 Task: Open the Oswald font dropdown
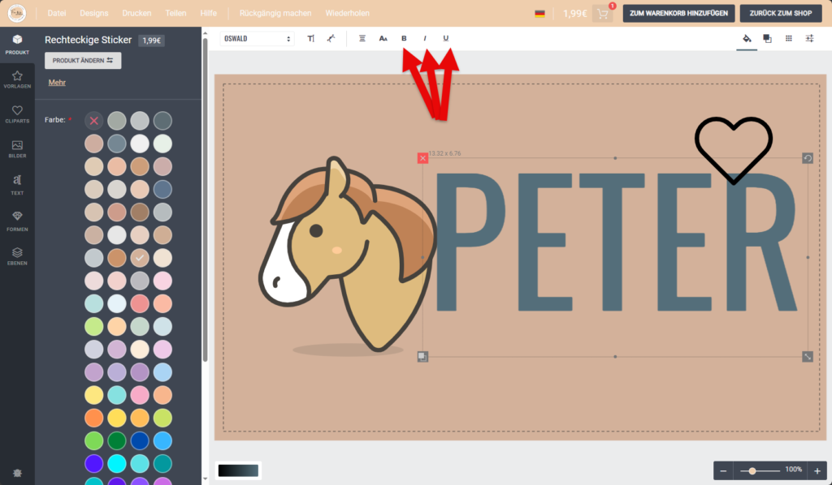257,39
